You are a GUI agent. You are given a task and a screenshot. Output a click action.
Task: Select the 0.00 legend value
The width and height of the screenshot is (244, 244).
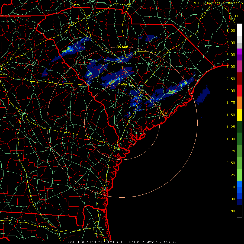231,199
